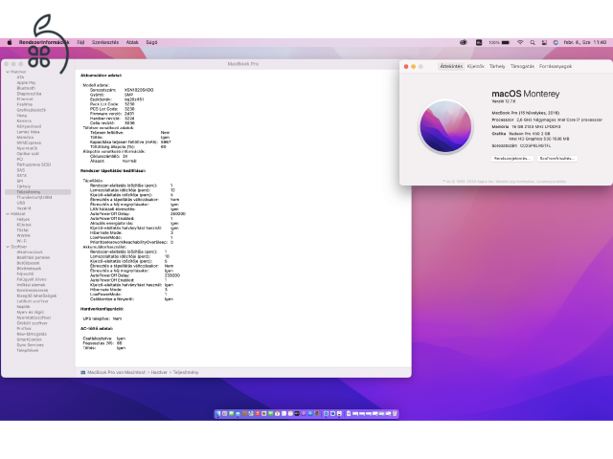Screen dimensions: 613x459
Task: Open Photos from the Dock
Action: pyautogui.click(x=264, y=413)
